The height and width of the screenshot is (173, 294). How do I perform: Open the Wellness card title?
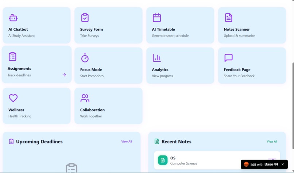click(16, 110)
